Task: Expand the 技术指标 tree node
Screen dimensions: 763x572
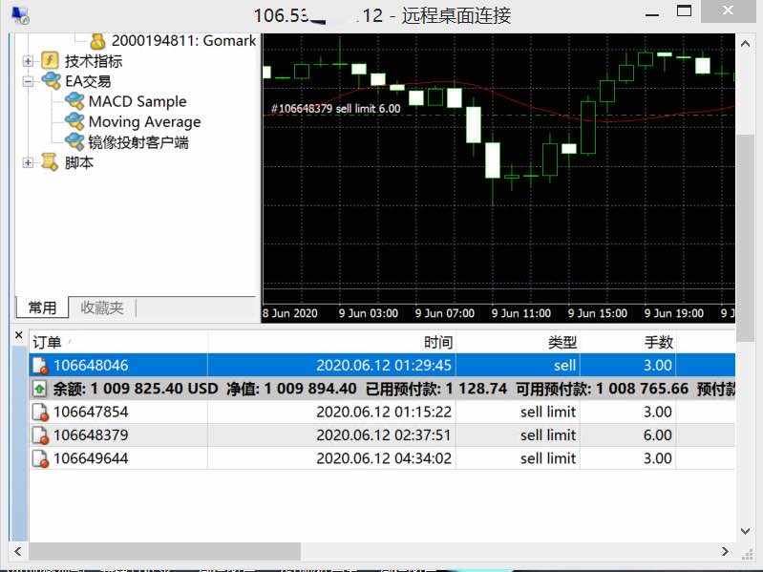Action: pyautogui.click(x=28, y=61)
